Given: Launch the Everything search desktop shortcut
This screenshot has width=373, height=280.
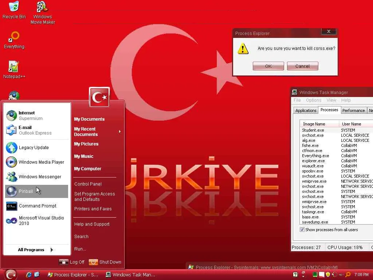Looking at the screenshot, I should (x=14, y=40).
